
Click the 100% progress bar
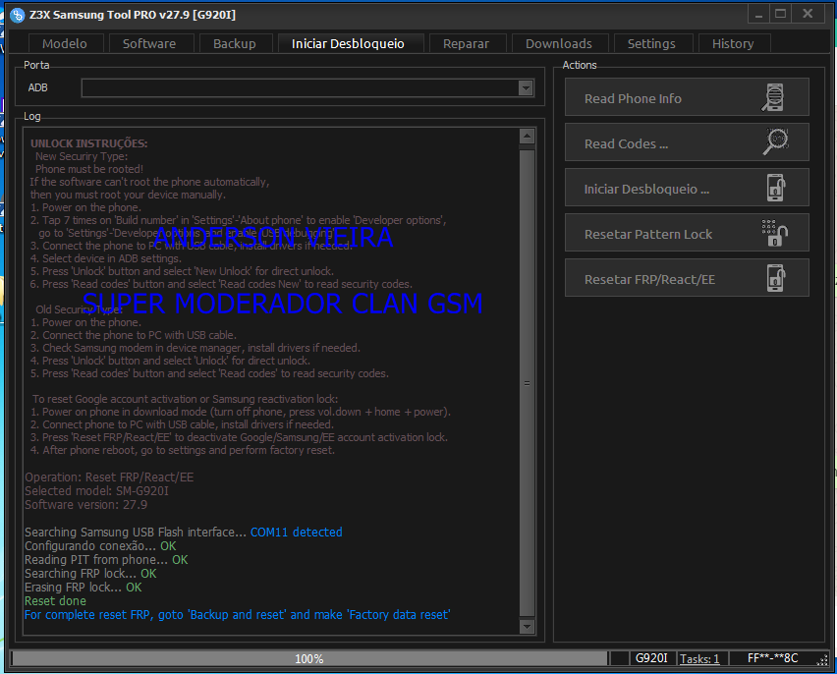coord(309,658)
